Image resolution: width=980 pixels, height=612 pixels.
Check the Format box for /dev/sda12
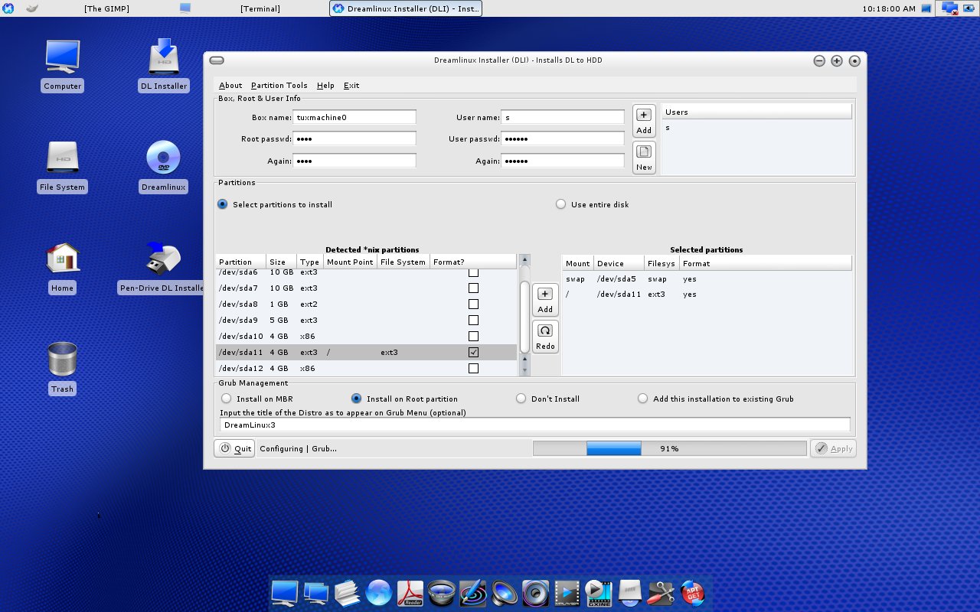click(473, 369)
